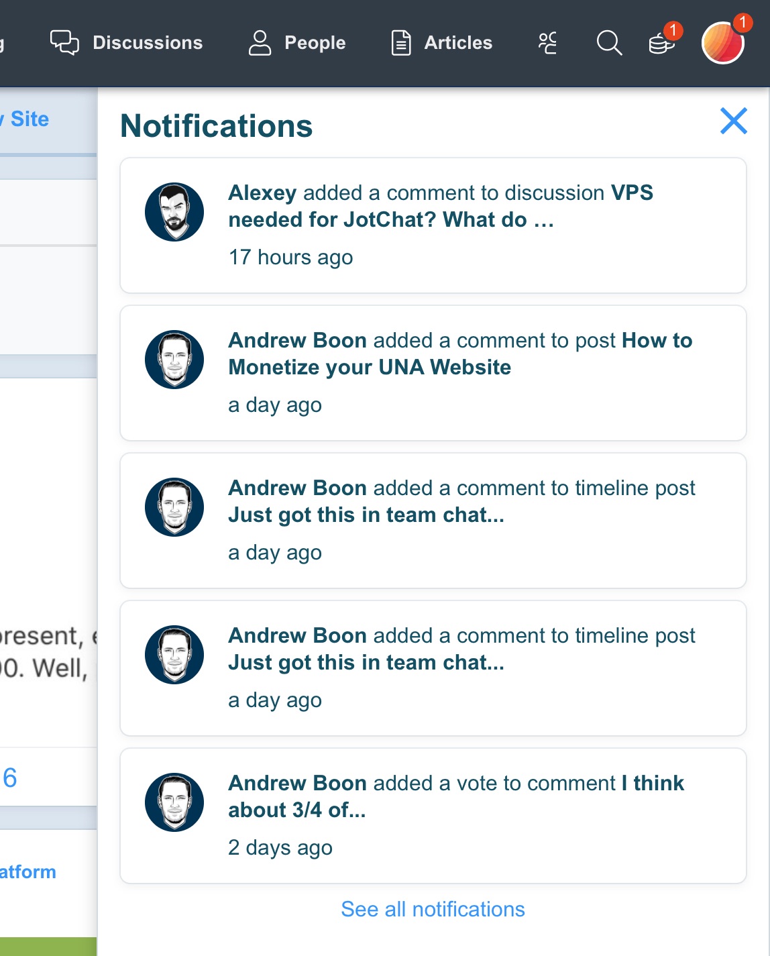Screen dimensions: 770x956
Task: Navigate to Articles
Action: pyautogui.click(x=458, y=43)
